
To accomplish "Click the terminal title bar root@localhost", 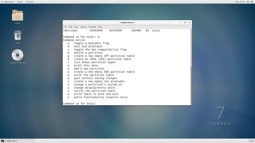I will click(x=127, y=23).
